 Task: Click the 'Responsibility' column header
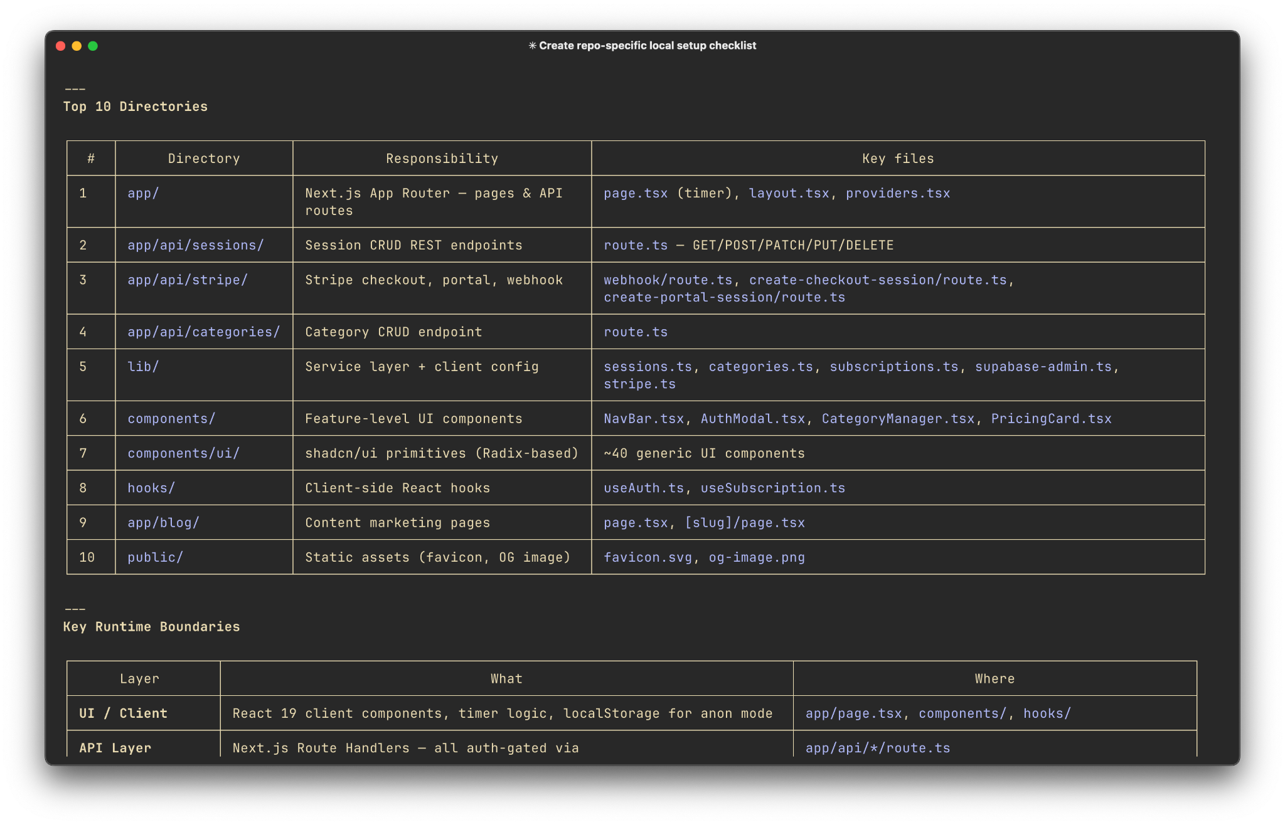click(442, 159)
